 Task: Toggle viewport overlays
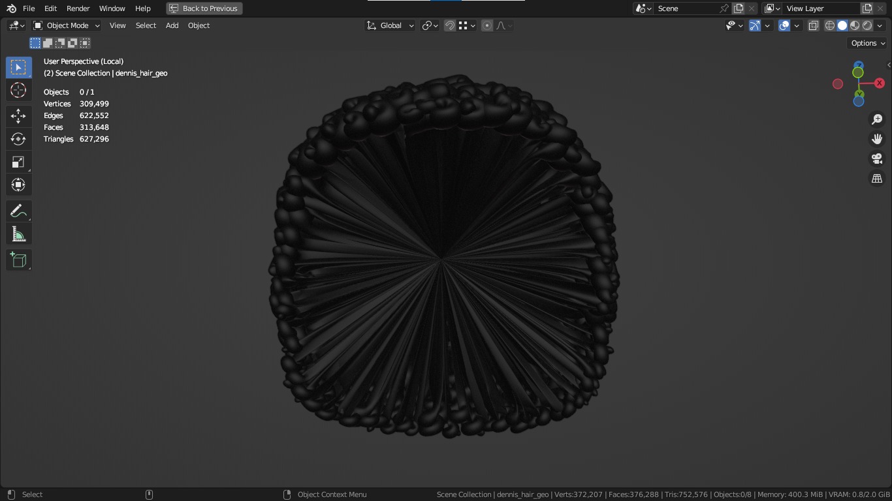[x=784, y=25]
